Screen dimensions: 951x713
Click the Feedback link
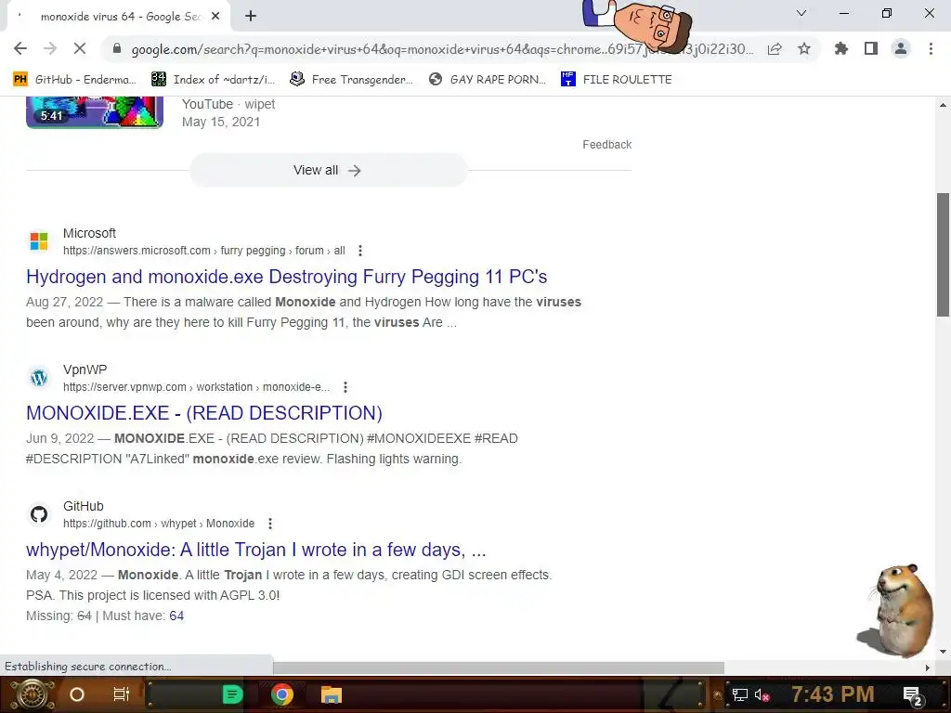(607, 144)
